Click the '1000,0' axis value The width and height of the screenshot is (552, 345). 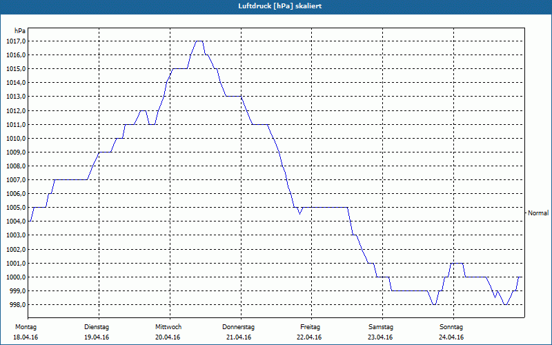pyautogui.click(x=16, y=277)
